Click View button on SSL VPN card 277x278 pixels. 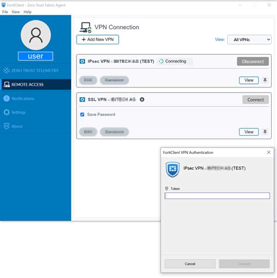[x=249, y=132]
